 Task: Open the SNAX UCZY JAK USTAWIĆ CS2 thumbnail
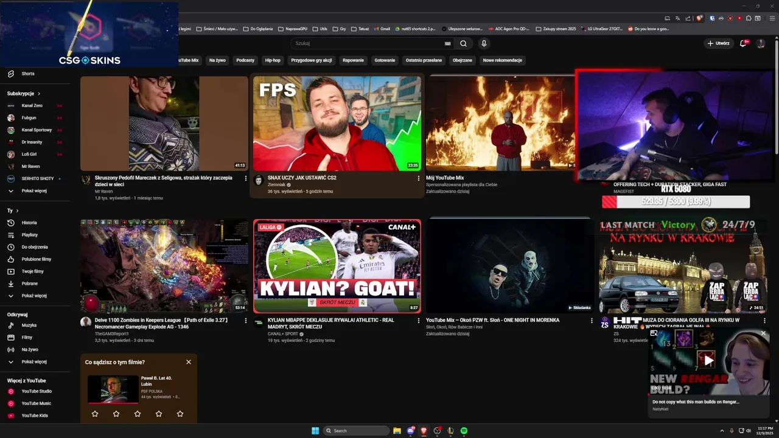(337, 123)
